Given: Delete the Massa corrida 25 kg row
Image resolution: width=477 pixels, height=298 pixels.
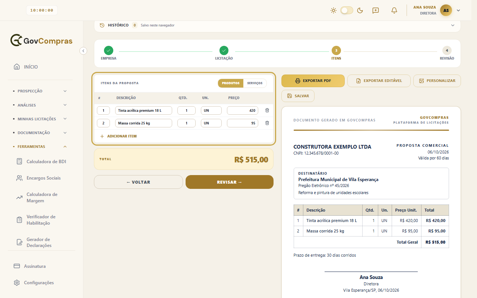Looking at the screenshot, I should pos(267,123).
